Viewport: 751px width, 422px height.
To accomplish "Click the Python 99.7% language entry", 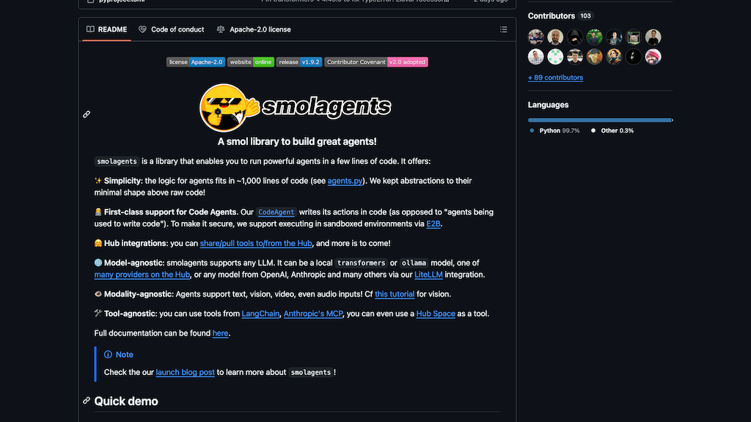I will [554, 130].
